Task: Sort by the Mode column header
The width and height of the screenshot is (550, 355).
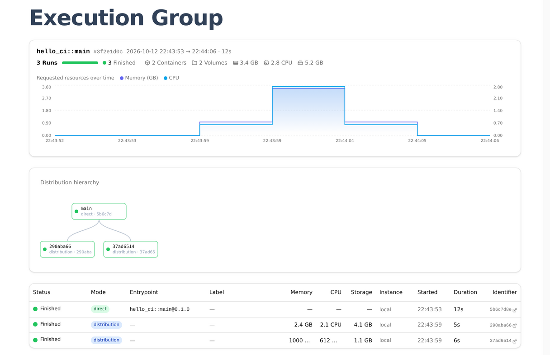Action: [x=98, y=292]
